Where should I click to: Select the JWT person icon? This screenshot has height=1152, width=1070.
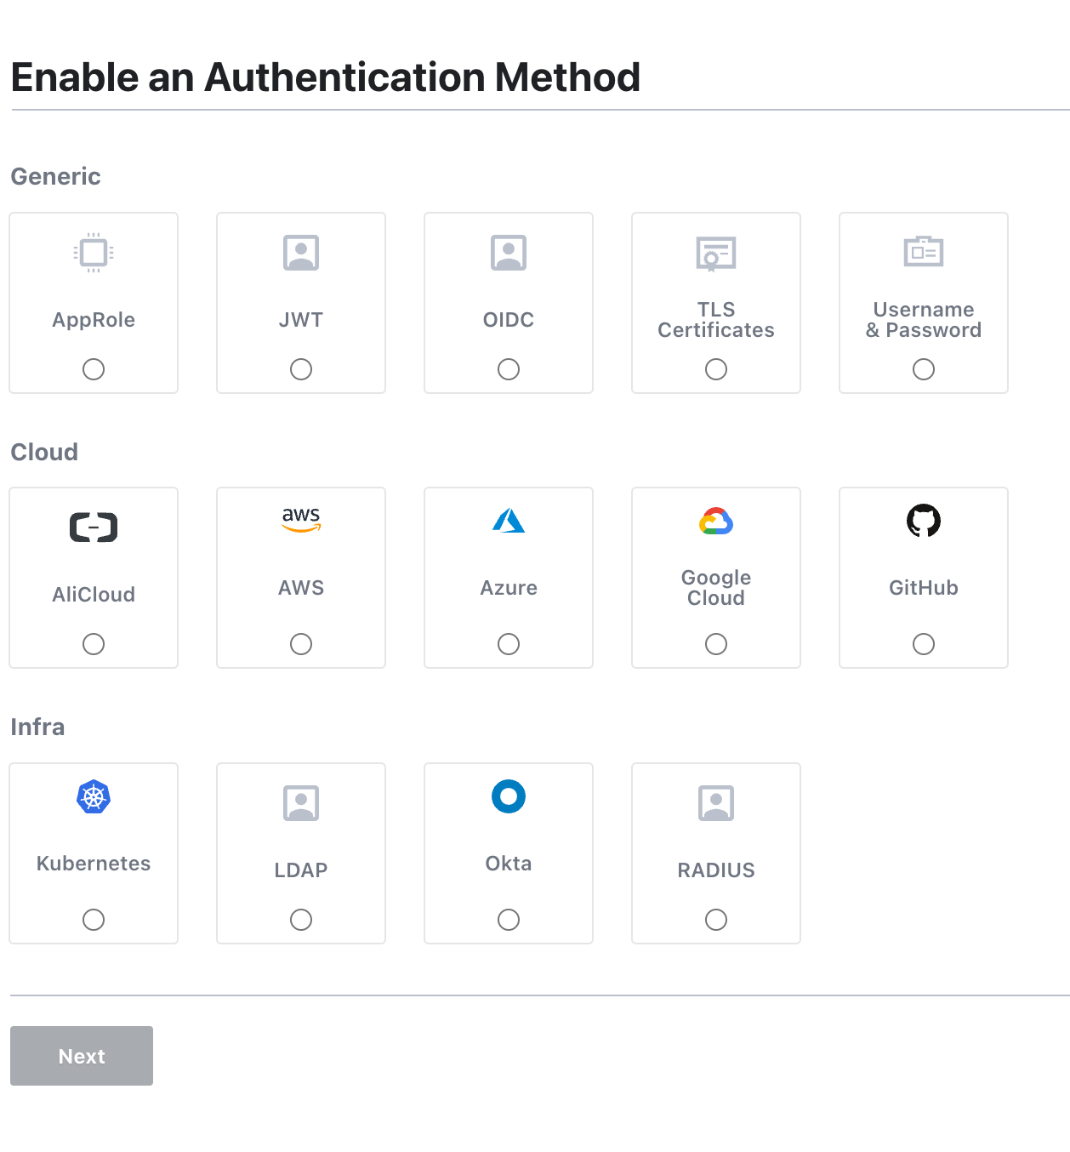point(300,252)
